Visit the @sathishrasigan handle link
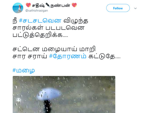The height and width of the screenshot is (113, 151). pyautogui.click(x=36, y=11)
